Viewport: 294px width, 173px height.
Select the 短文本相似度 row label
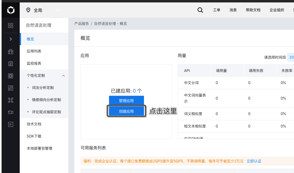coord(195,126)
